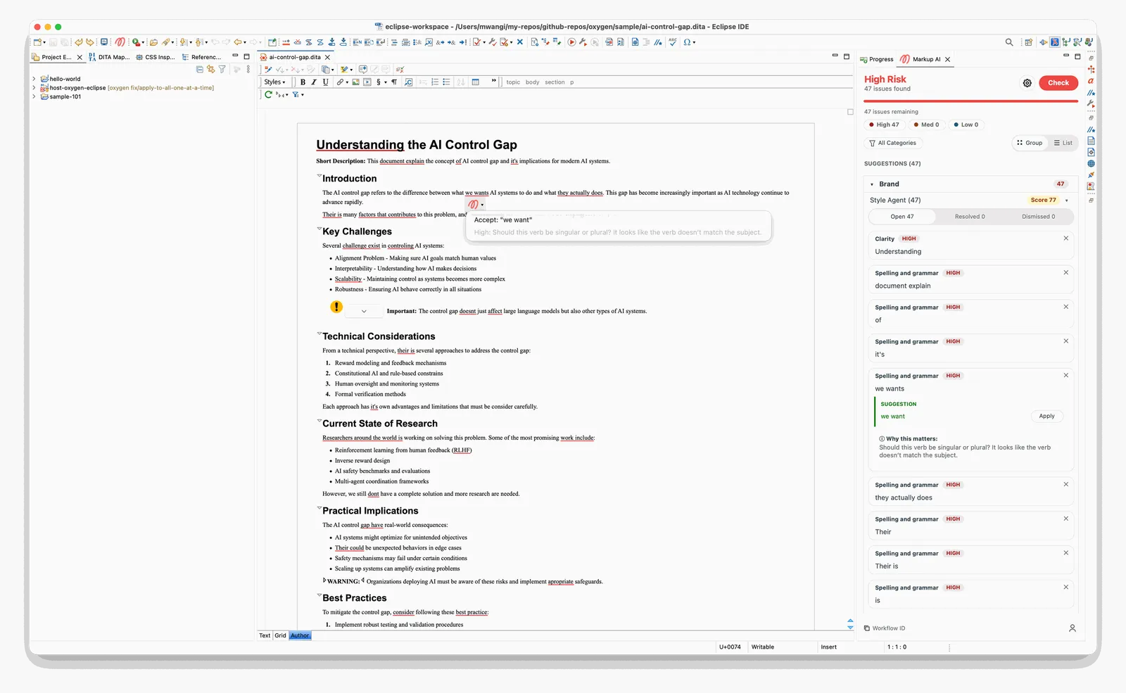Open the DITA Maps tab
Screen dimensions: 1126x693
tap(109, 57)
